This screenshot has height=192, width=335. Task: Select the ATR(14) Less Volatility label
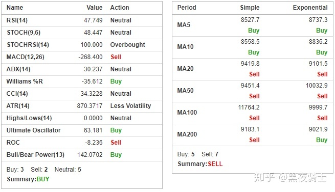(130, 106)
